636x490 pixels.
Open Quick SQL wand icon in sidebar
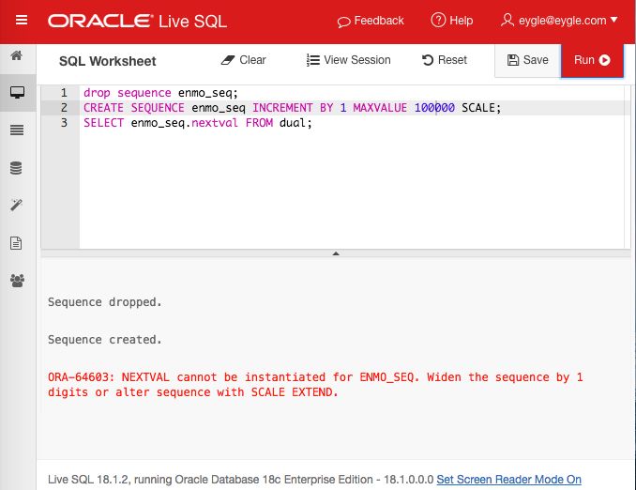click(x=16, y=205)
